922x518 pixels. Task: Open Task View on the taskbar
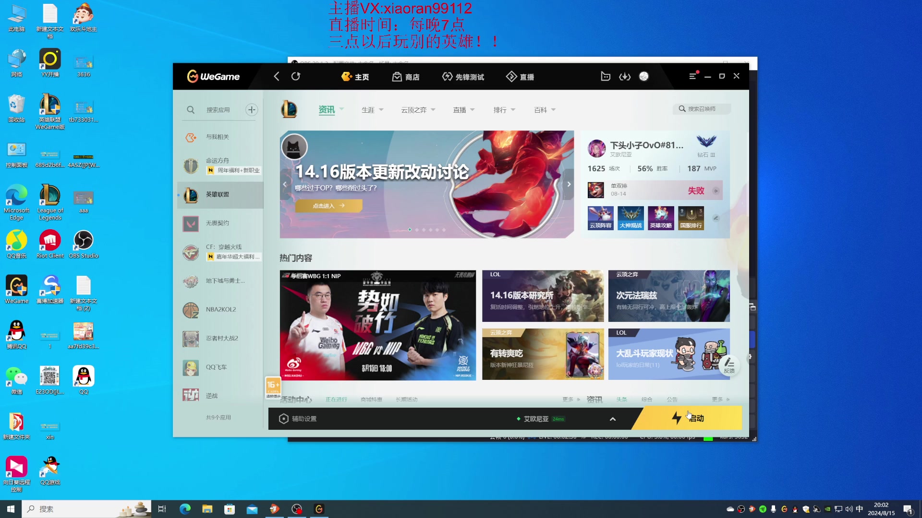(162, 509)
